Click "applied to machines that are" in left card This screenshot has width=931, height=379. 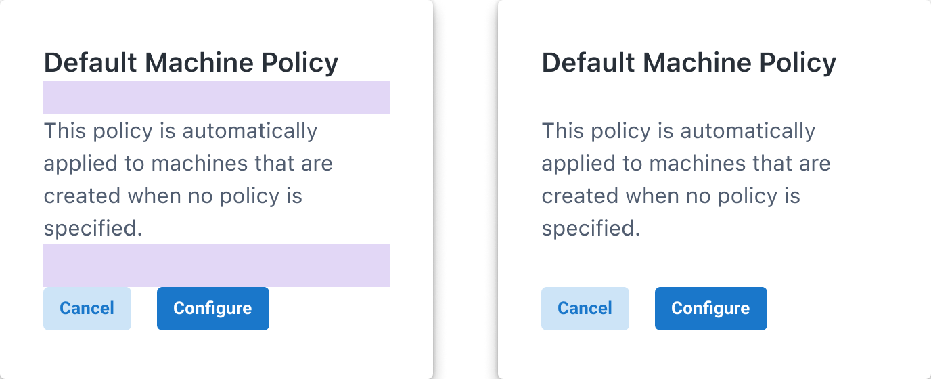coord(188,164)
